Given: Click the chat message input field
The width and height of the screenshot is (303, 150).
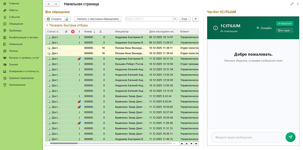Looking at the screenshot, I should coord(246,137).
